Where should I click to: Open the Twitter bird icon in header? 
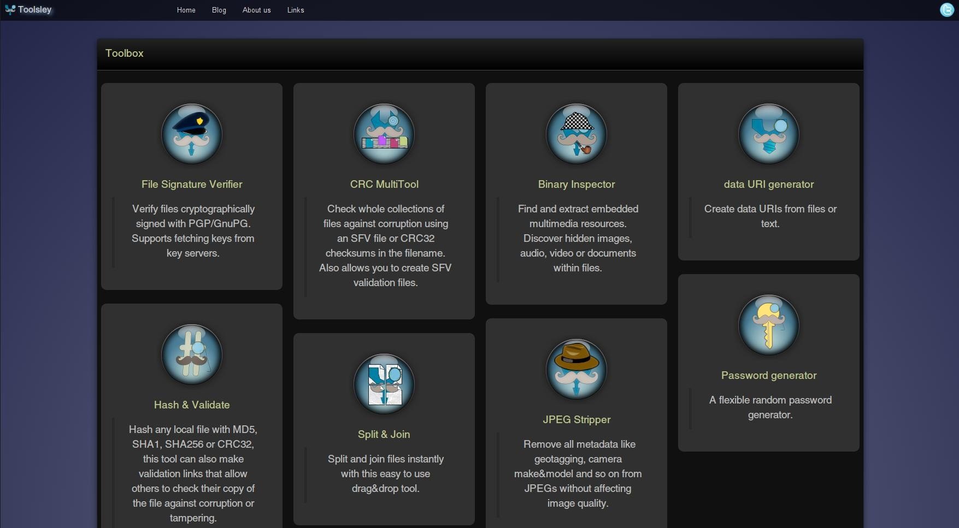pyautogui.click(x=946, y=10)
